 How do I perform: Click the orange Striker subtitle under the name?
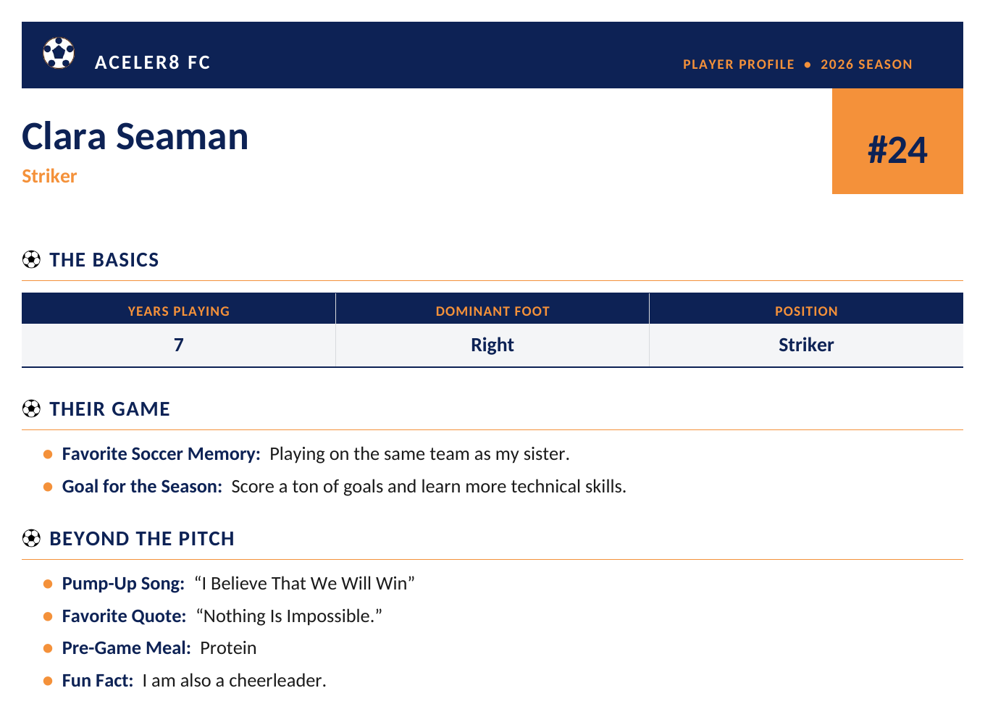pos(49,176)
